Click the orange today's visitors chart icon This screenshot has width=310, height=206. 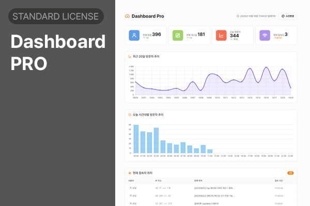(x=221, y=36)
